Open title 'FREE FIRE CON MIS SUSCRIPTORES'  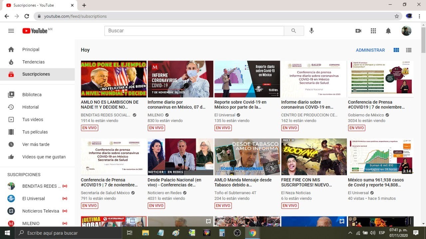pyautogui.click(x=307, y=182)
